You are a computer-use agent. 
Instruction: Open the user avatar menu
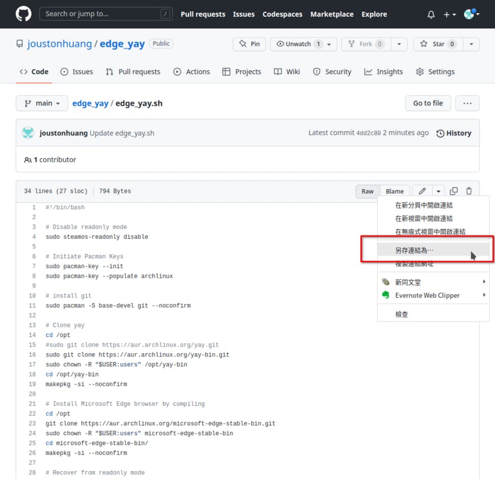pyautogui.click(x=471, y=14)
